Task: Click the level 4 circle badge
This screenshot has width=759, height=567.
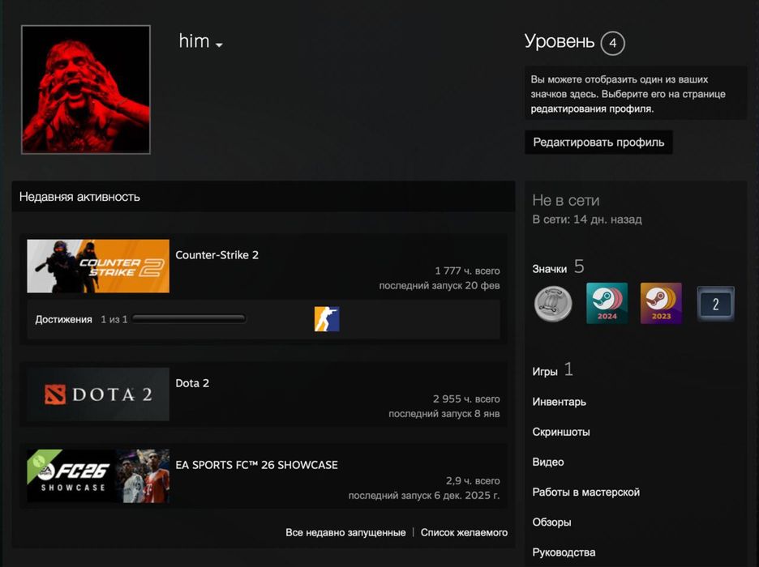Action: (x=612, y=43)
